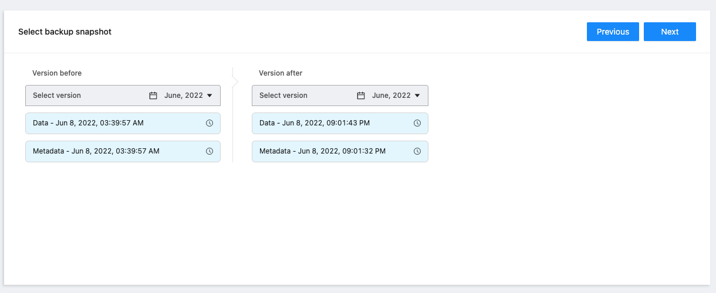Click Select version text under Version after

[283, 96]
